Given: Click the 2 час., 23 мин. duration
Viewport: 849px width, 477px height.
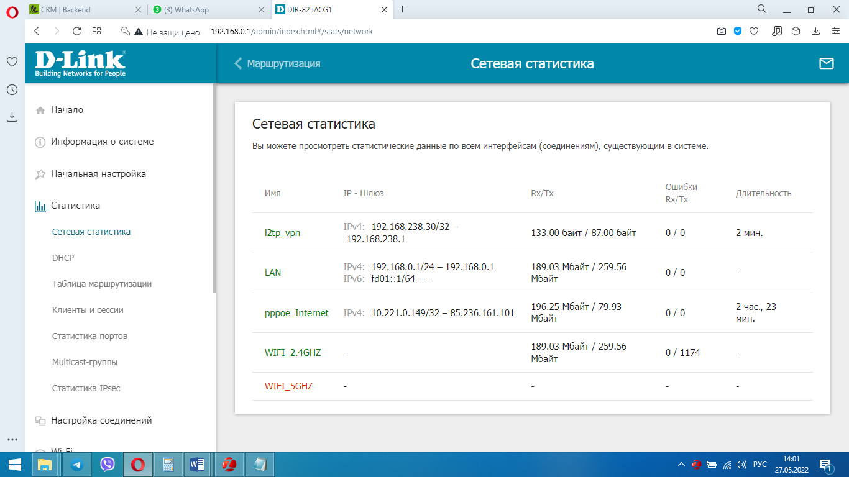Looking at the screenshot, I should click(x=756, y=313).
